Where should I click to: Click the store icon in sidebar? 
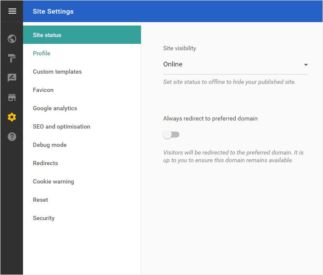pyautogui.click(x=12, y=97)
